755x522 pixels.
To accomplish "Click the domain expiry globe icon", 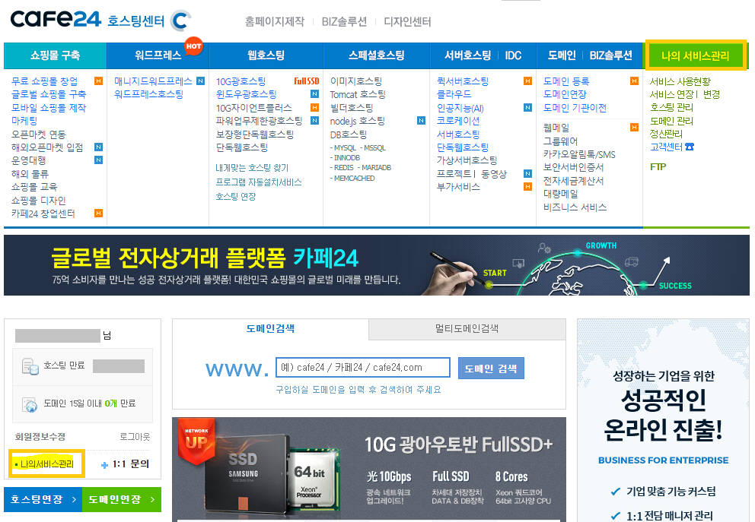I will 30,405.
